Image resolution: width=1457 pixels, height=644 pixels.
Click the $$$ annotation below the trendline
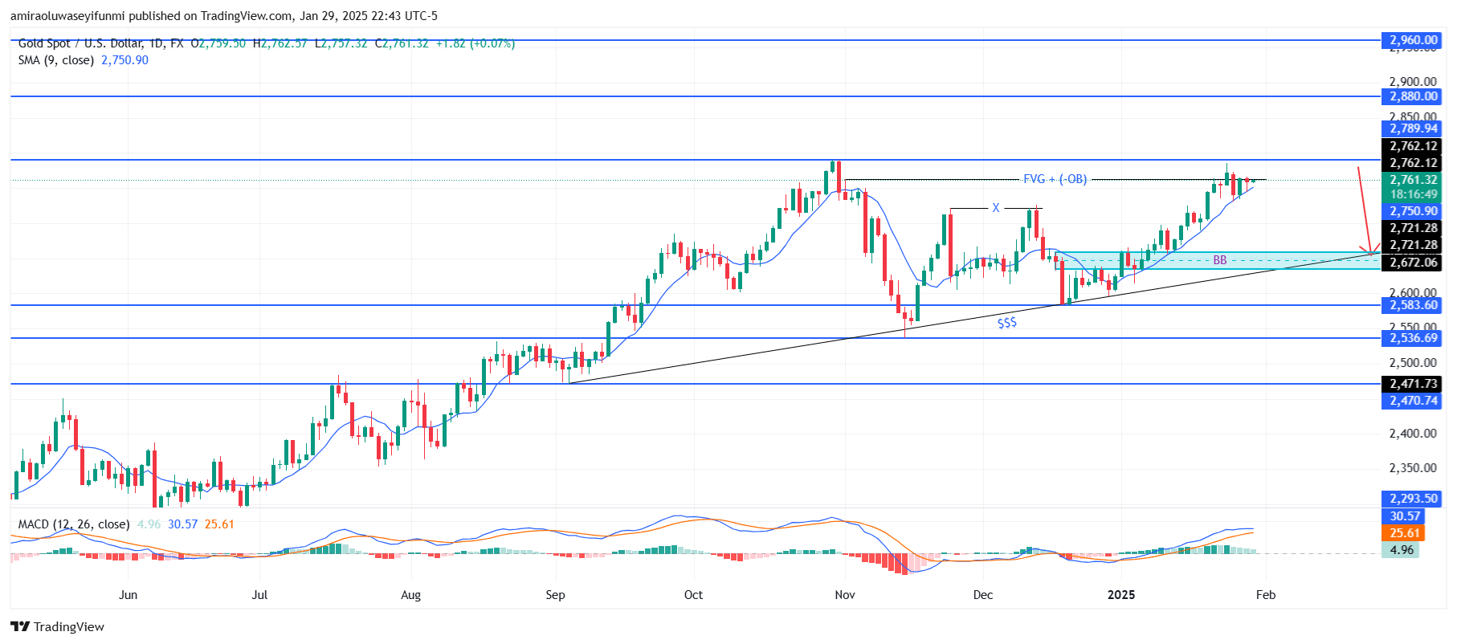(1007, 322)
